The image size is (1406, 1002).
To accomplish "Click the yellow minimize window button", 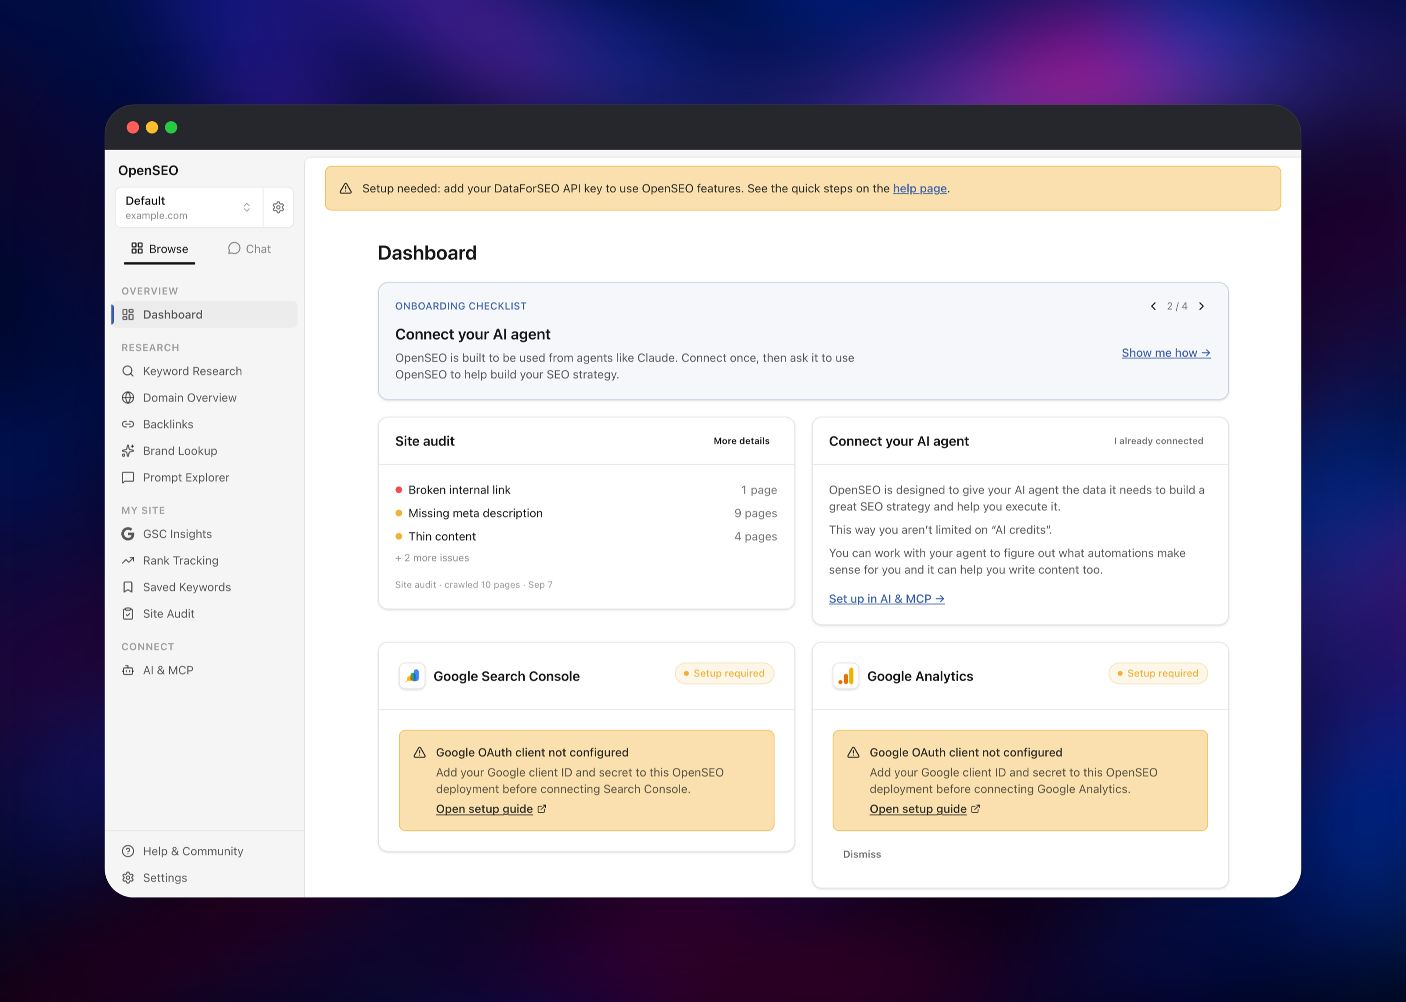I will point(152,127).
